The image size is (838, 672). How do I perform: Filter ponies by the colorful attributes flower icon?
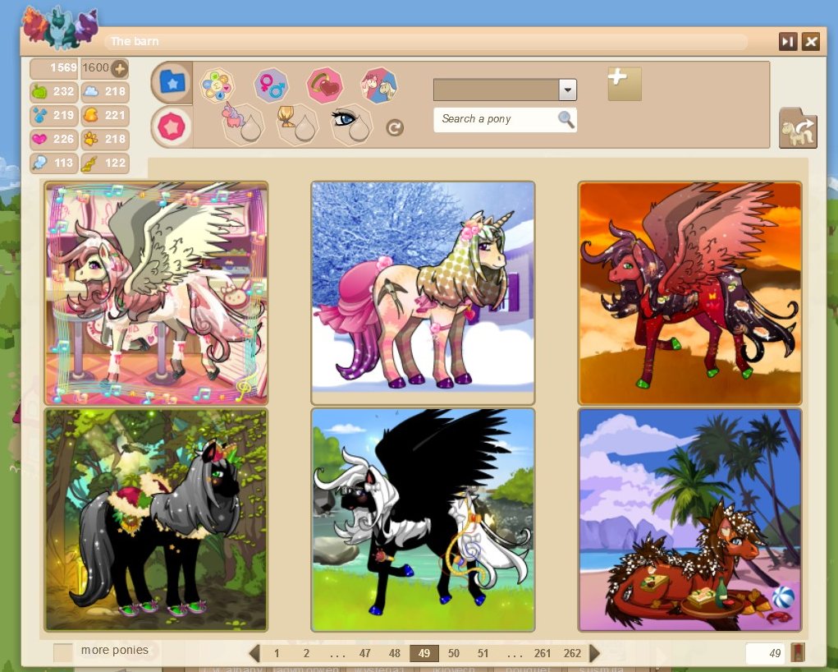click(217, 85)
